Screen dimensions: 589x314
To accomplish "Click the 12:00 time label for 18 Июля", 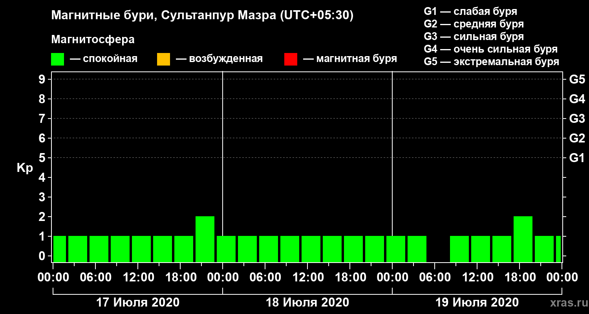I will coord(307,277).
